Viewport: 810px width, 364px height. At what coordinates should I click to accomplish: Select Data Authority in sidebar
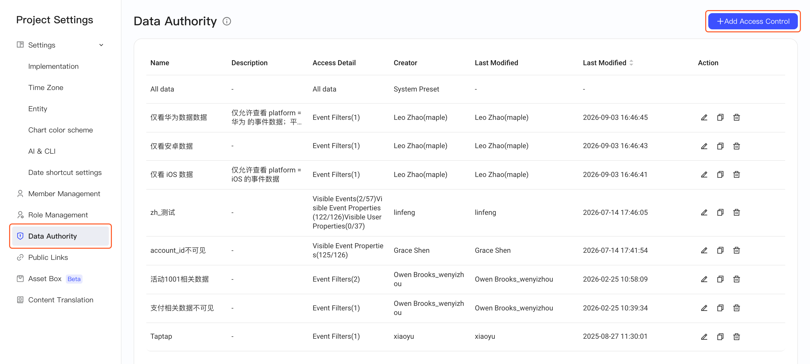point(61,236)
